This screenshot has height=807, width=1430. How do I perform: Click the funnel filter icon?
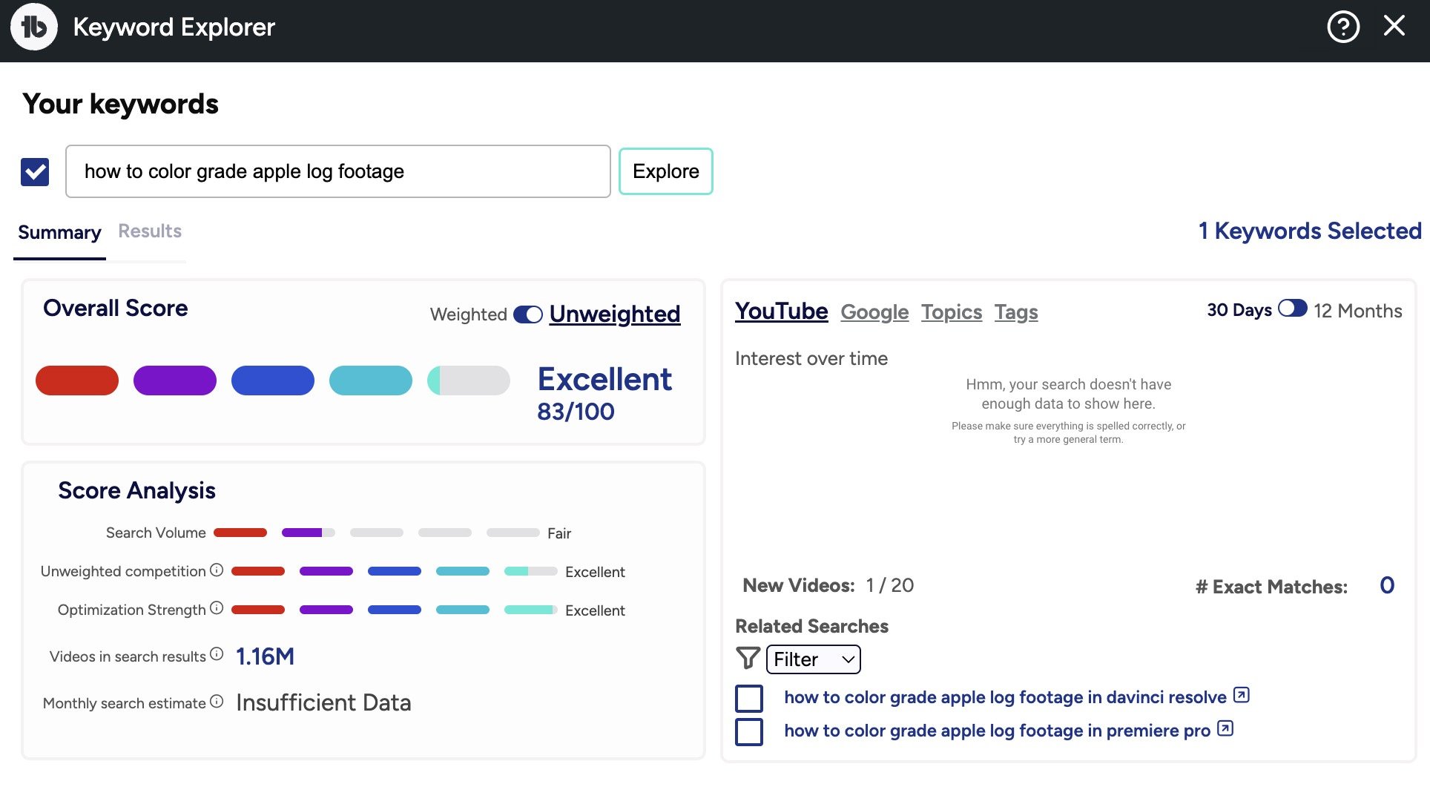pyautogui.click(x=748, y=659)
